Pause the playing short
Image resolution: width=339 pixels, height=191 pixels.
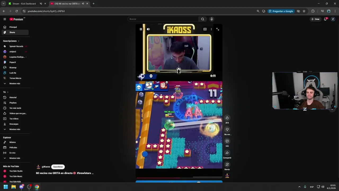pos(141,29)
